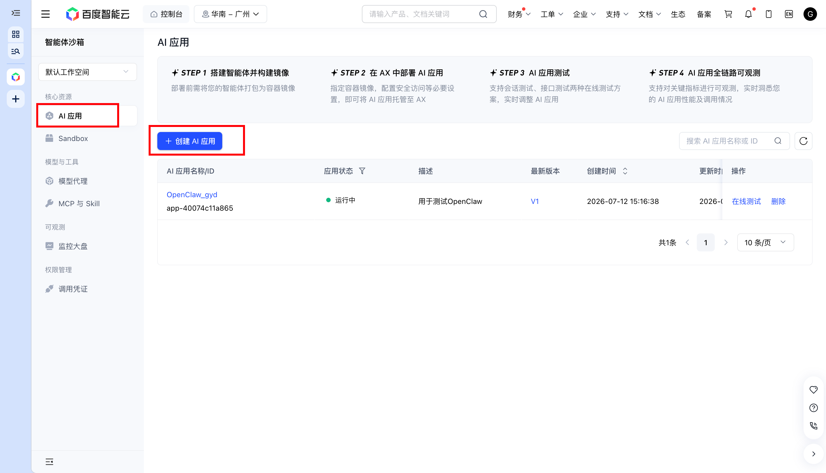Open the 应用状态 filter funnel icon
The height and width of the screenshot is (473, 826).
tap(362, 171)
